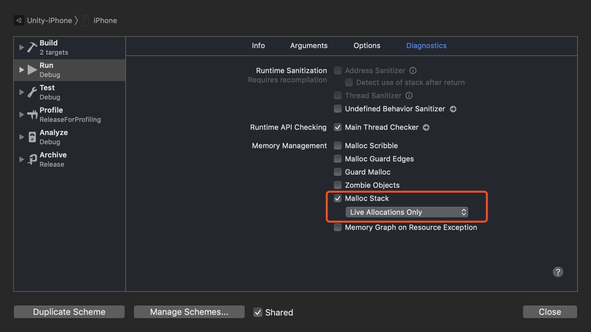Uncheck Malloc Stack
This screenshot has width=591, height=332.
coord(338,198)
